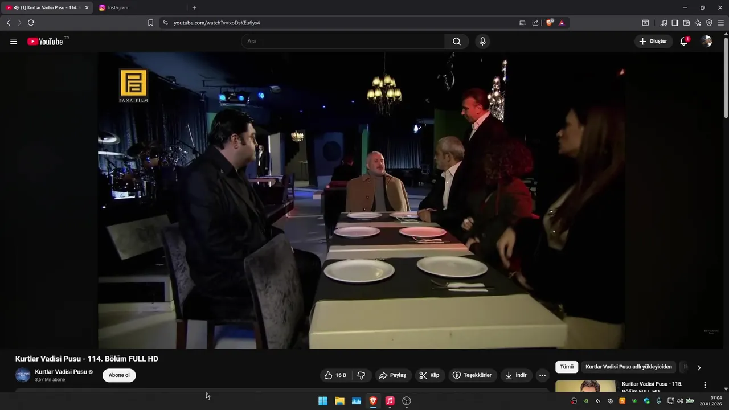Start voice search with the microphone

point(482,42)
